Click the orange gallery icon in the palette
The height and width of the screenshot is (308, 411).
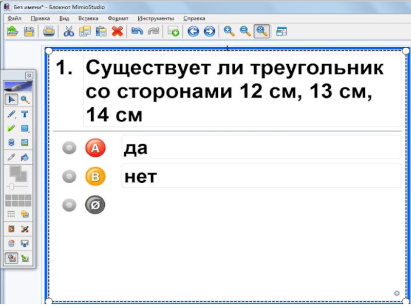[11, 229]
